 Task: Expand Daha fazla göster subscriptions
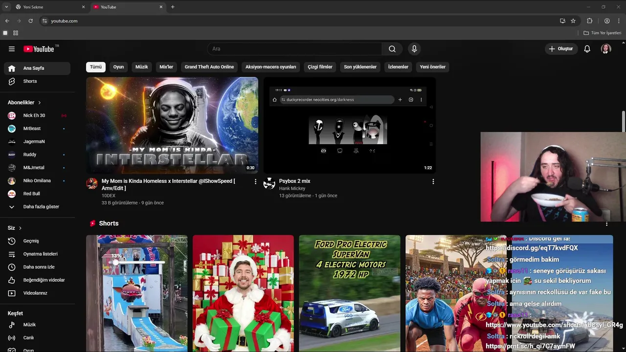(37, 207)
